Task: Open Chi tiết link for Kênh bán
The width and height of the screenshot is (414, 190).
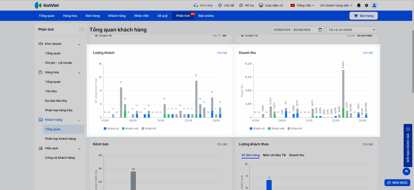Action: 222,144
